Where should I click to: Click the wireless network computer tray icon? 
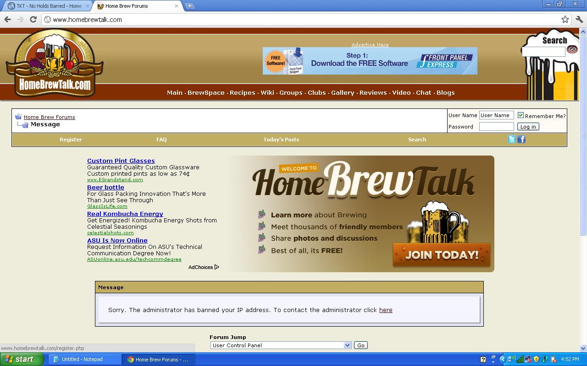[x=511, y=359]
